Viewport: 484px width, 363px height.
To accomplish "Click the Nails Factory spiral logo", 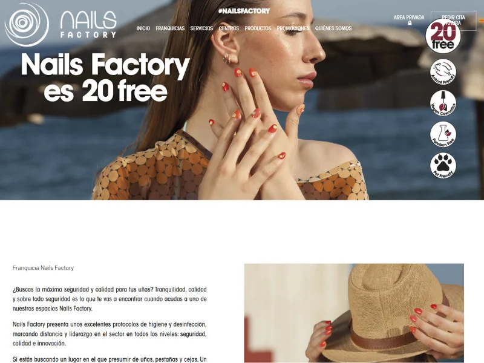I will pyautogui.click(x=27, y=24).
